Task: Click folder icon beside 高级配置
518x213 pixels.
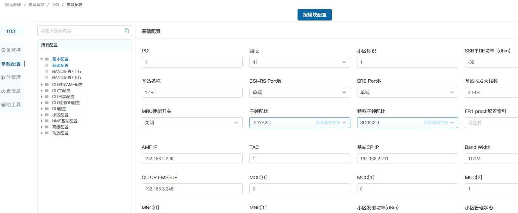Action: pyautogui.click(x=47, y=127)
